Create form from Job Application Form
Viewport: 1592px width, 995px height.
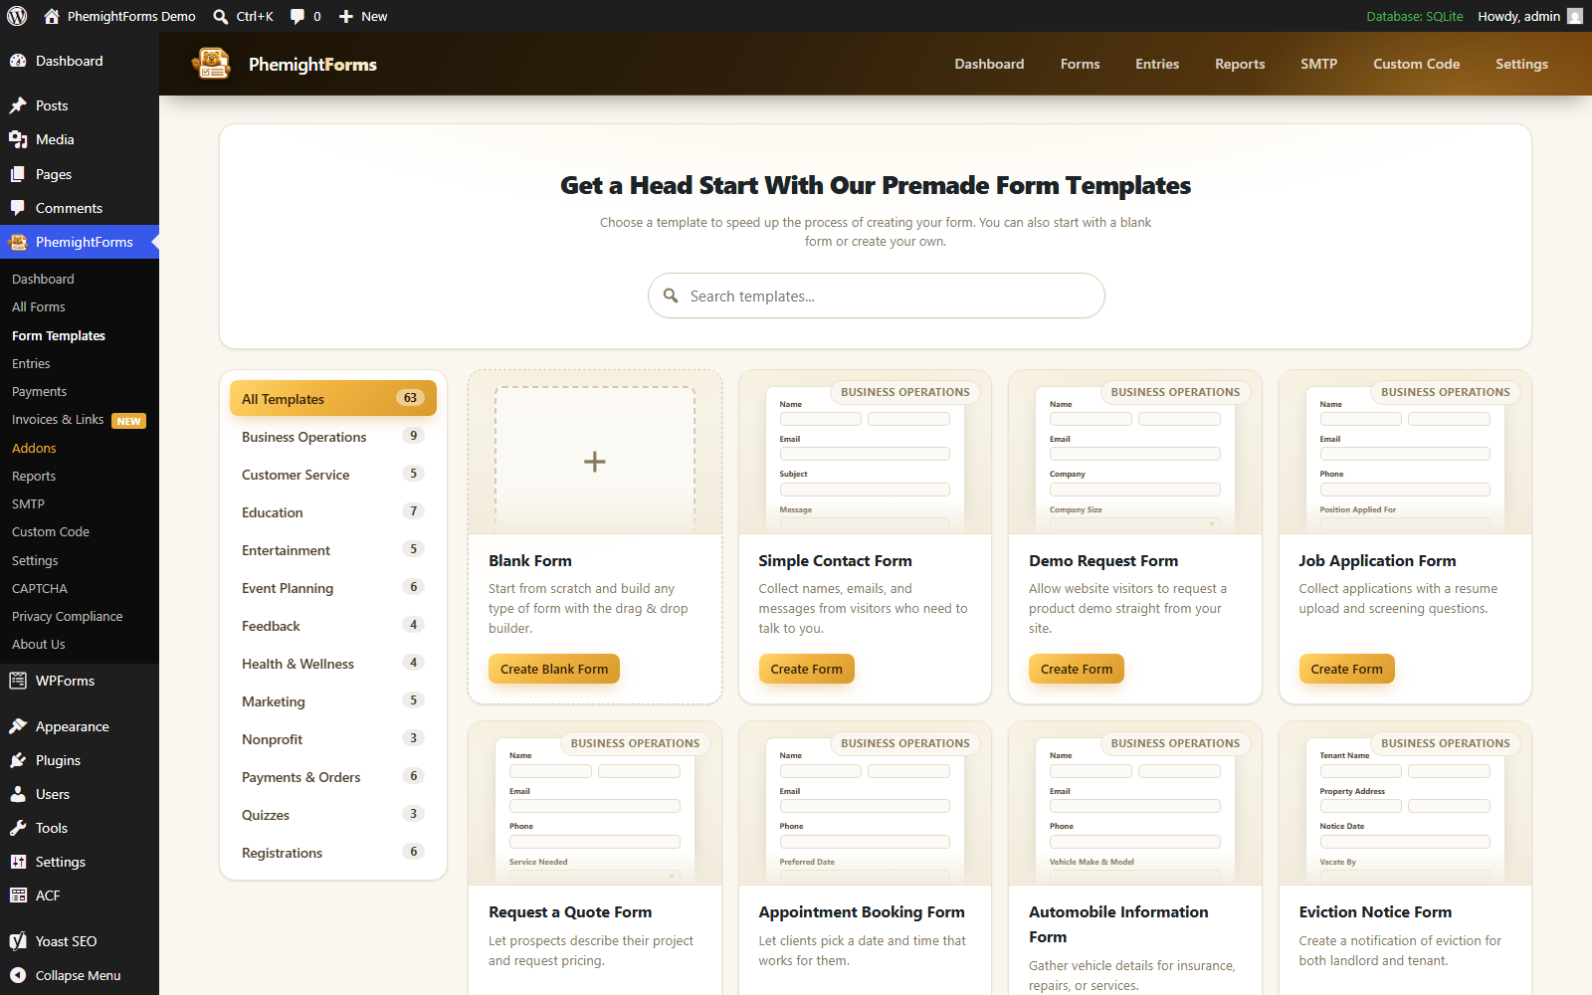(x=1346, y=669)
